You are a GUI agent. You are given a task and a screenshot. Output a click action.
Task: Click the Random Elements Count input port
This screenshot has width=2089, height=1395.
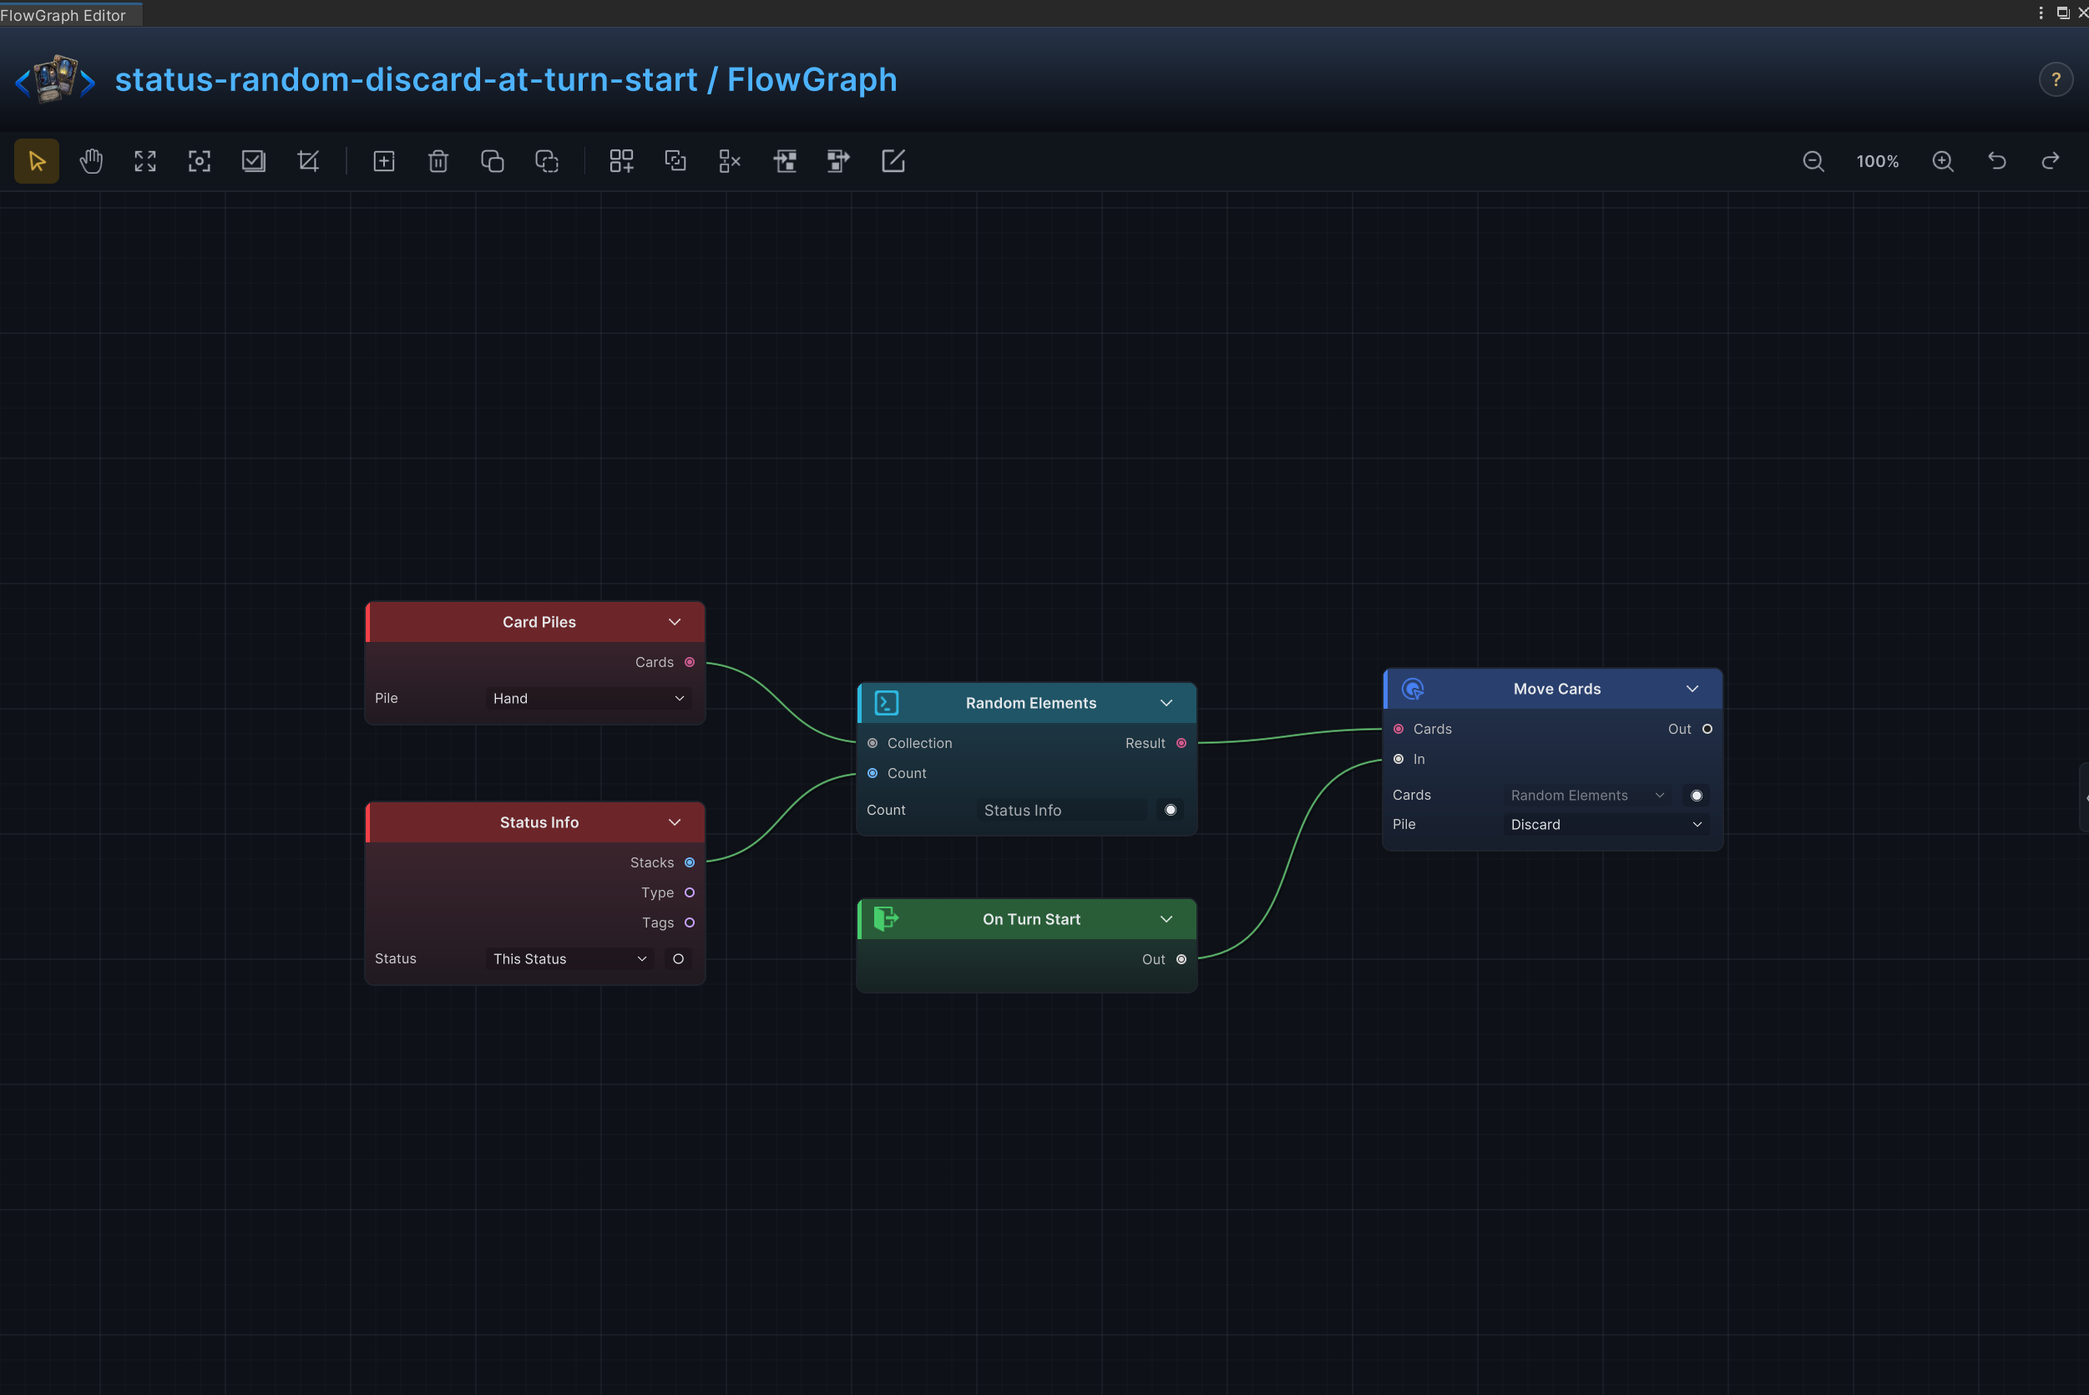pyautogui.click(x=873, y=773)
